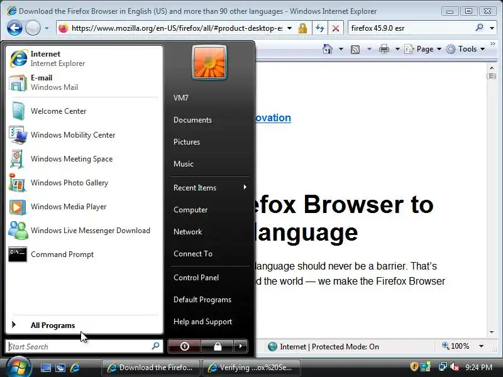Open Windows Mobility Center
503x377 pixels.
(84, 135)
